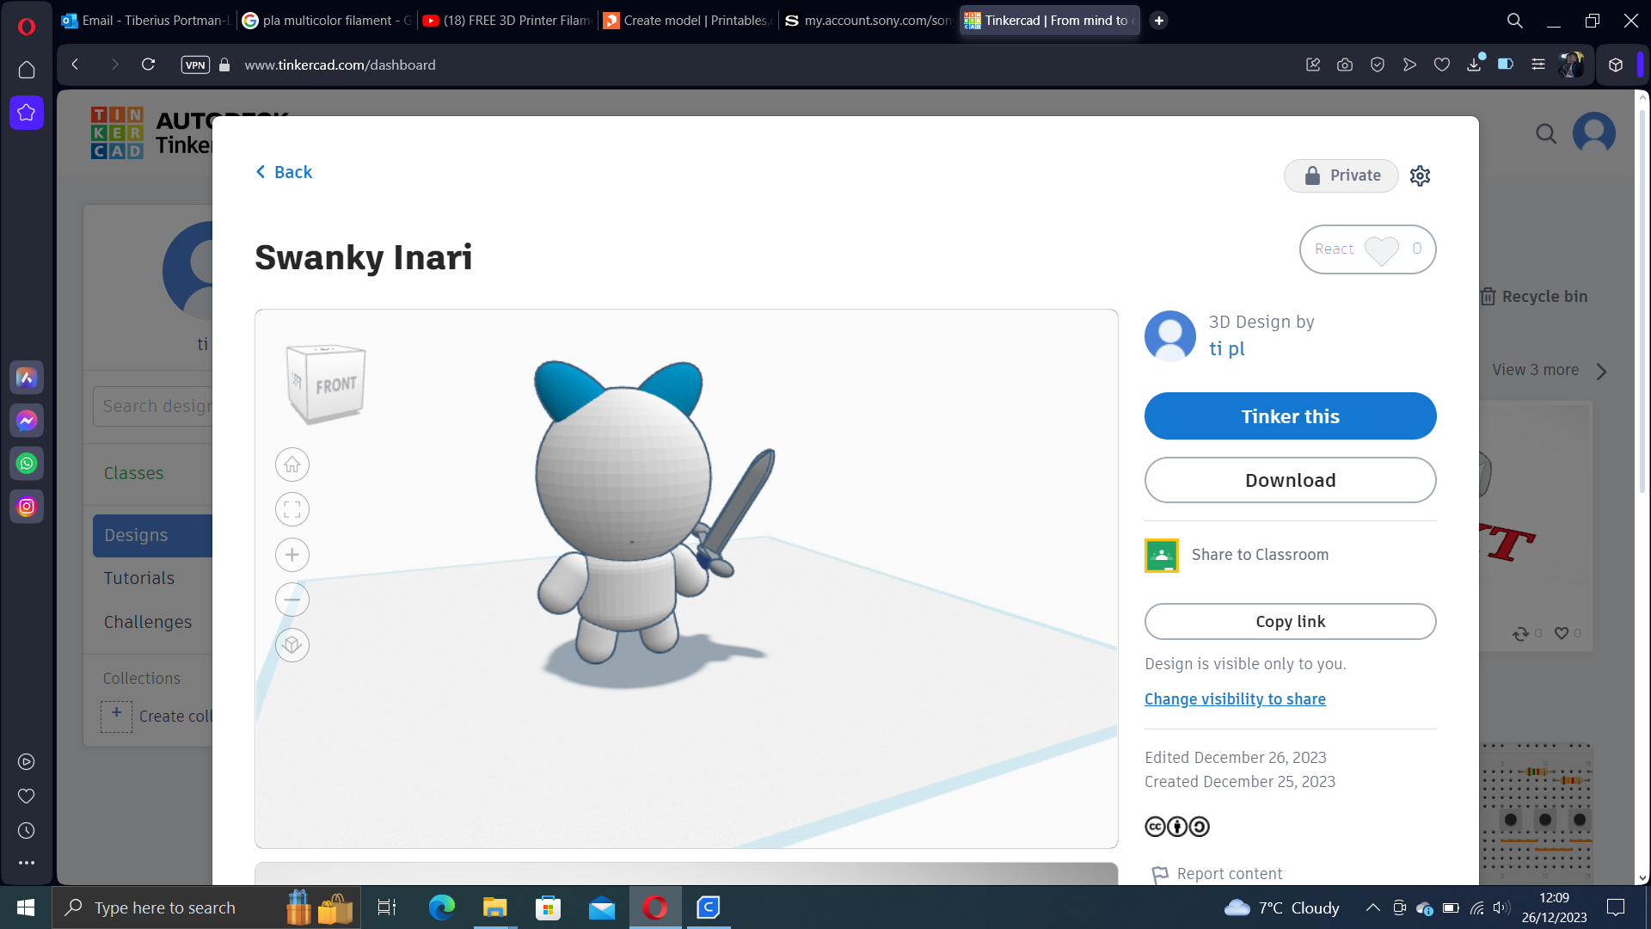Viewport: 1651px width, 929px height.
Task: Show hidden icons in the system tray
Action: tap(1373, 907)
